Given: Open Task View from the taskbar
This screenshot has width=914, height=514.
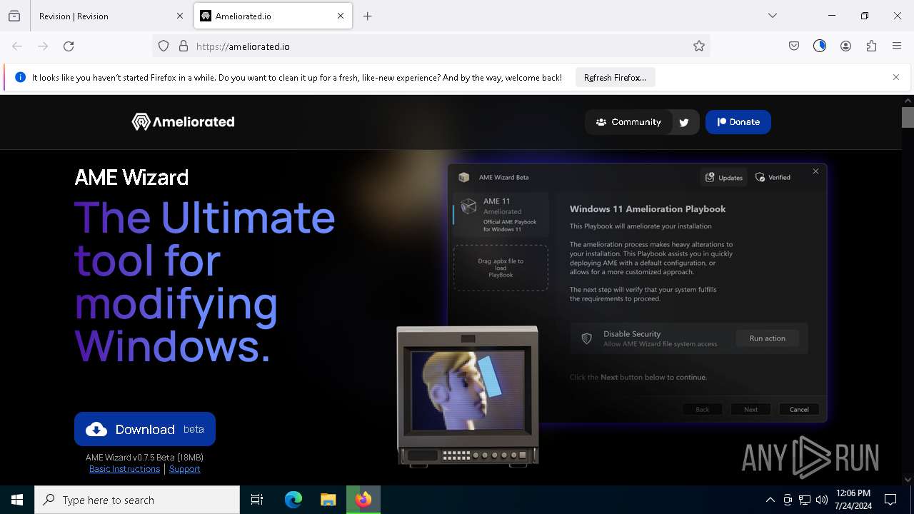Looking at the screenshot, I should (257, 500).
